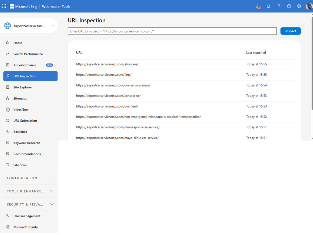
Task: Click User management person icon
Action: pyautogui.click(x=8, y=216)
